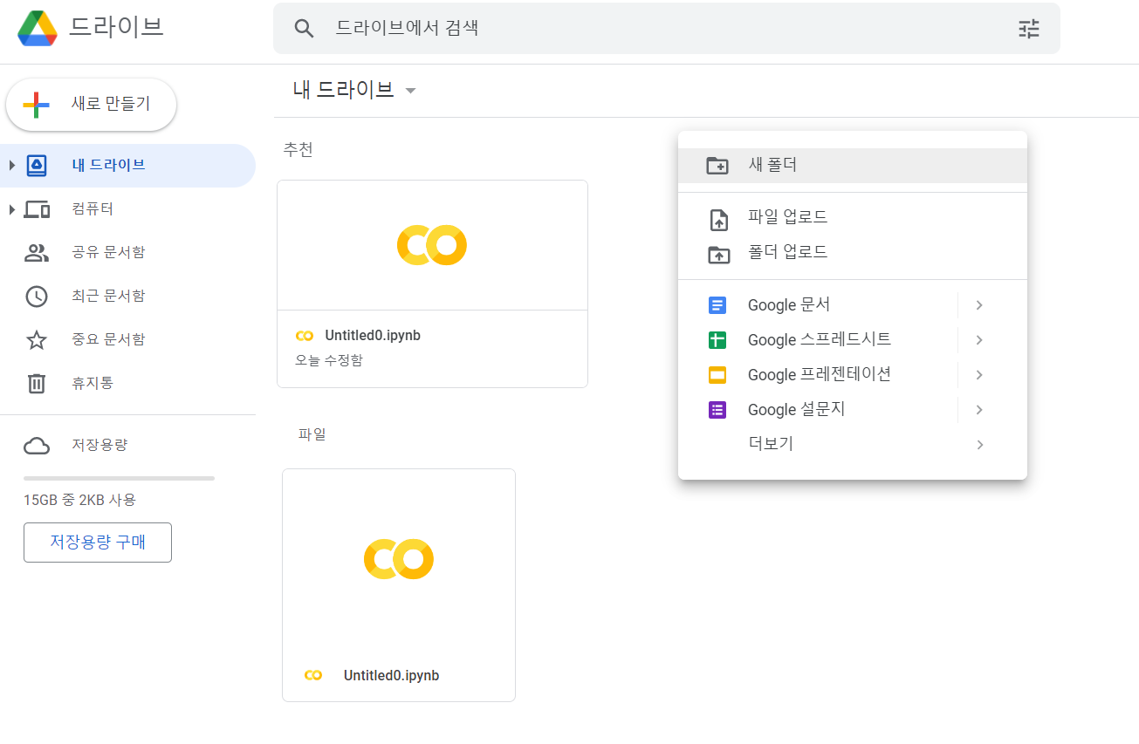This screenshot has height=744, width=1139.
Task: Click the blue Google 문서 icon
Action: pos(717,305)
